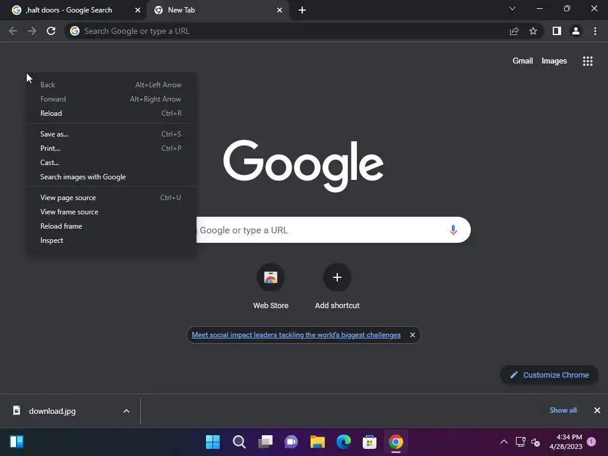Open the Images link
Viewport: 608px width, 456px height.
pos(554,61)
